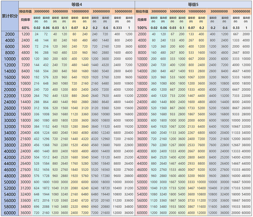This screenshot has width=253, height=217.
Task: Click 兑换率 label under 等级5
Action: (142, 19)
